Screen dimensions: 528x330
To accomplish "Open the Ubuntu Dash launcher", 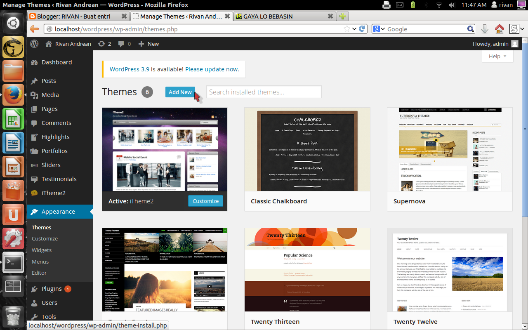I will [x=13, y=23].
